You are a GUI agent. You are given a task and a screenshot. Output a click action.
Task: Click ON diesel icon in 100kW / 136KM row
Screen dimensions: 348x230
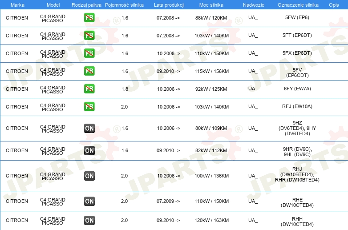click(x=89, y=176)
